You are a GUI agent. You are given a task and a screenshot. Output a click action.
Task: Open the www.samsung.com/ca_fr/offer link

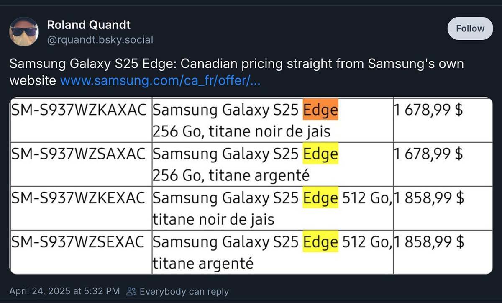click(x=161, y=80)
